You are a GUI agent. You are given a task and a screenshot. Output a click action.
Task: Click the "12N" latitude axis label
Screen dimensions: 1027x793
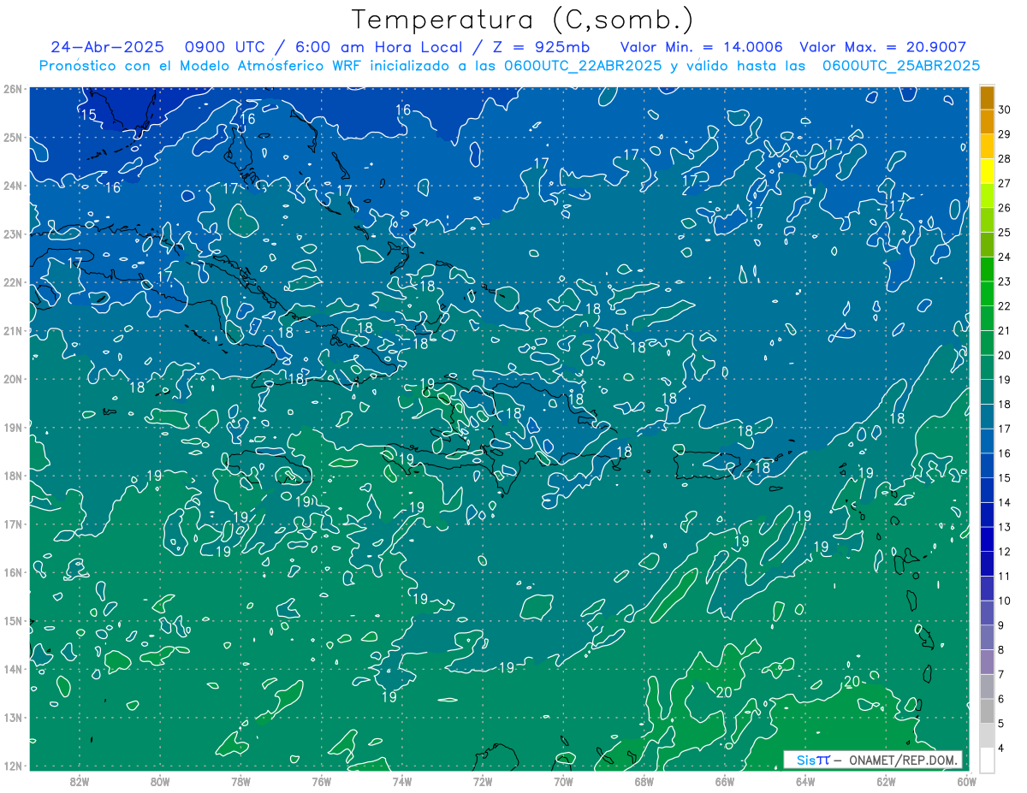[x=12, y=766]
